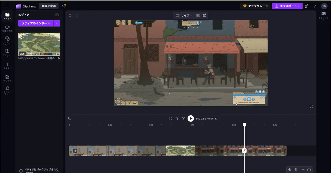Click the メディアのインポート button
The height and width of the screenshot is (173, 331).
36,23
